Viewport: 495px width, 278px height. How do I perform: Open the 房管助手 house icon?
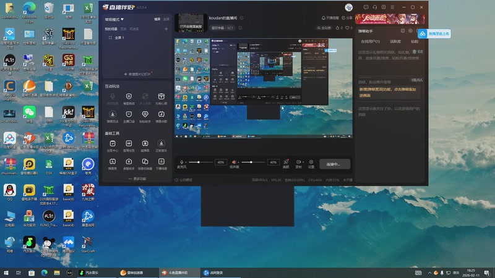click(129, 161)
